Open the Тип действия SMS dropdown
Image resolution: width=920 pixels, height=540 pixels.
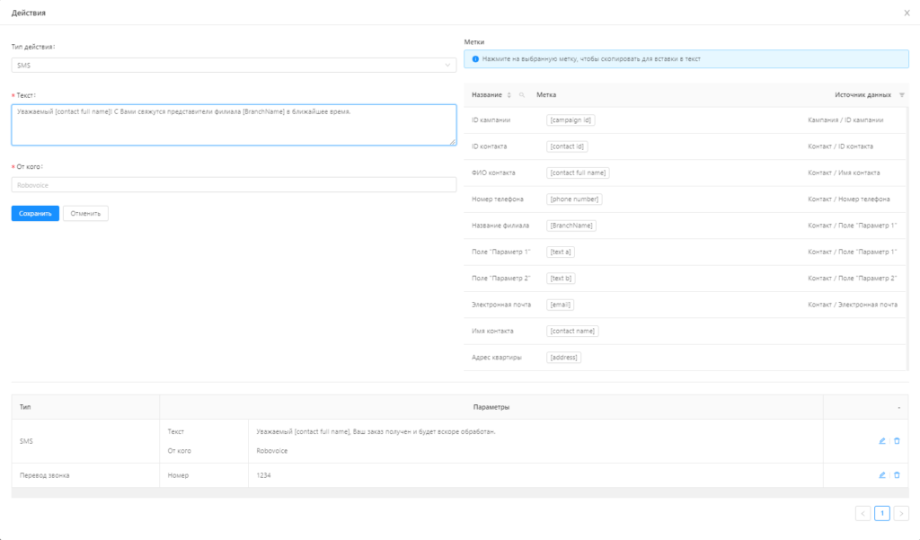(234, 66)
